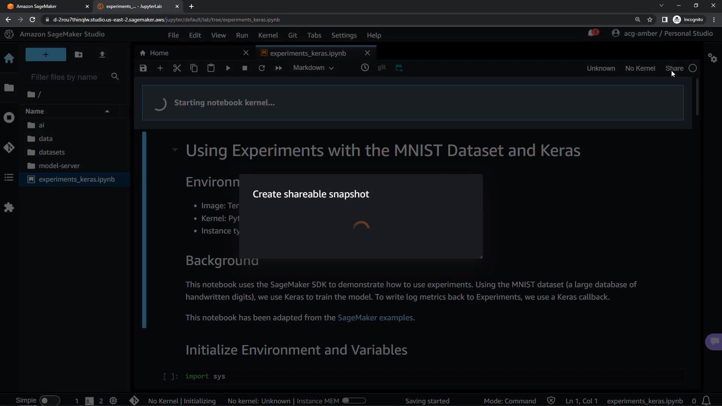Image resolution: width=722 pixels, height=406 pixels.
Task: Collapse the Using Experiments heading section
Action: click(175, 150)
